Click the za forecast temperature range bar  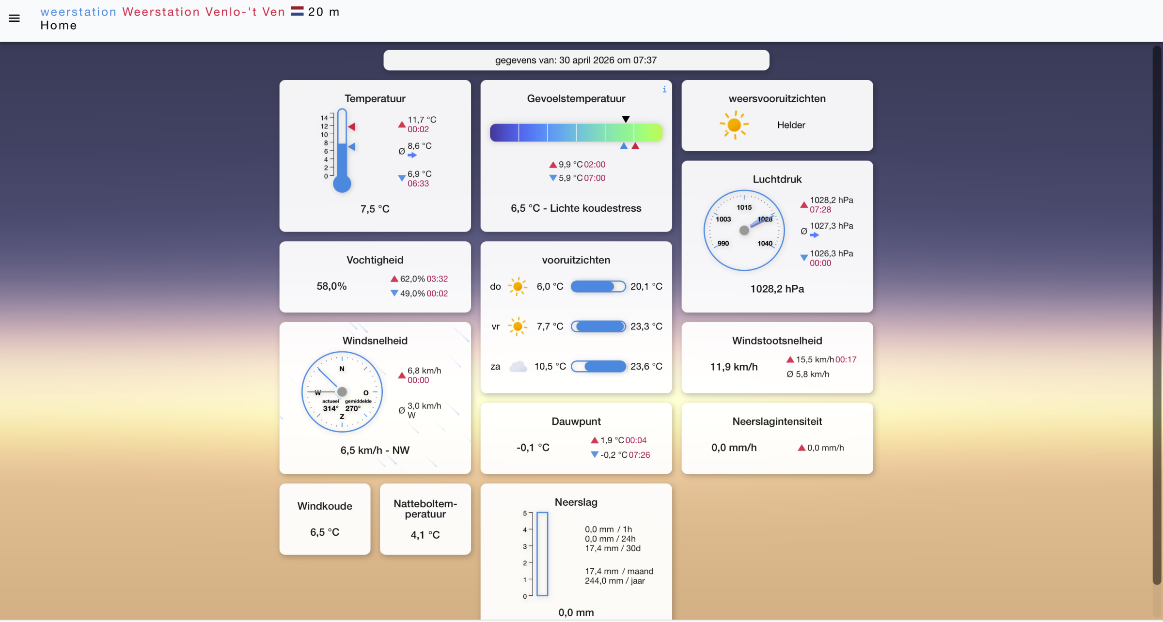coord(598,366)
